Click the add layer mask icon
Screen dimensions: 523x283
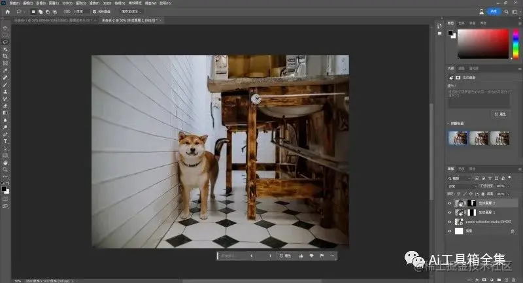(x=484, y=280)
